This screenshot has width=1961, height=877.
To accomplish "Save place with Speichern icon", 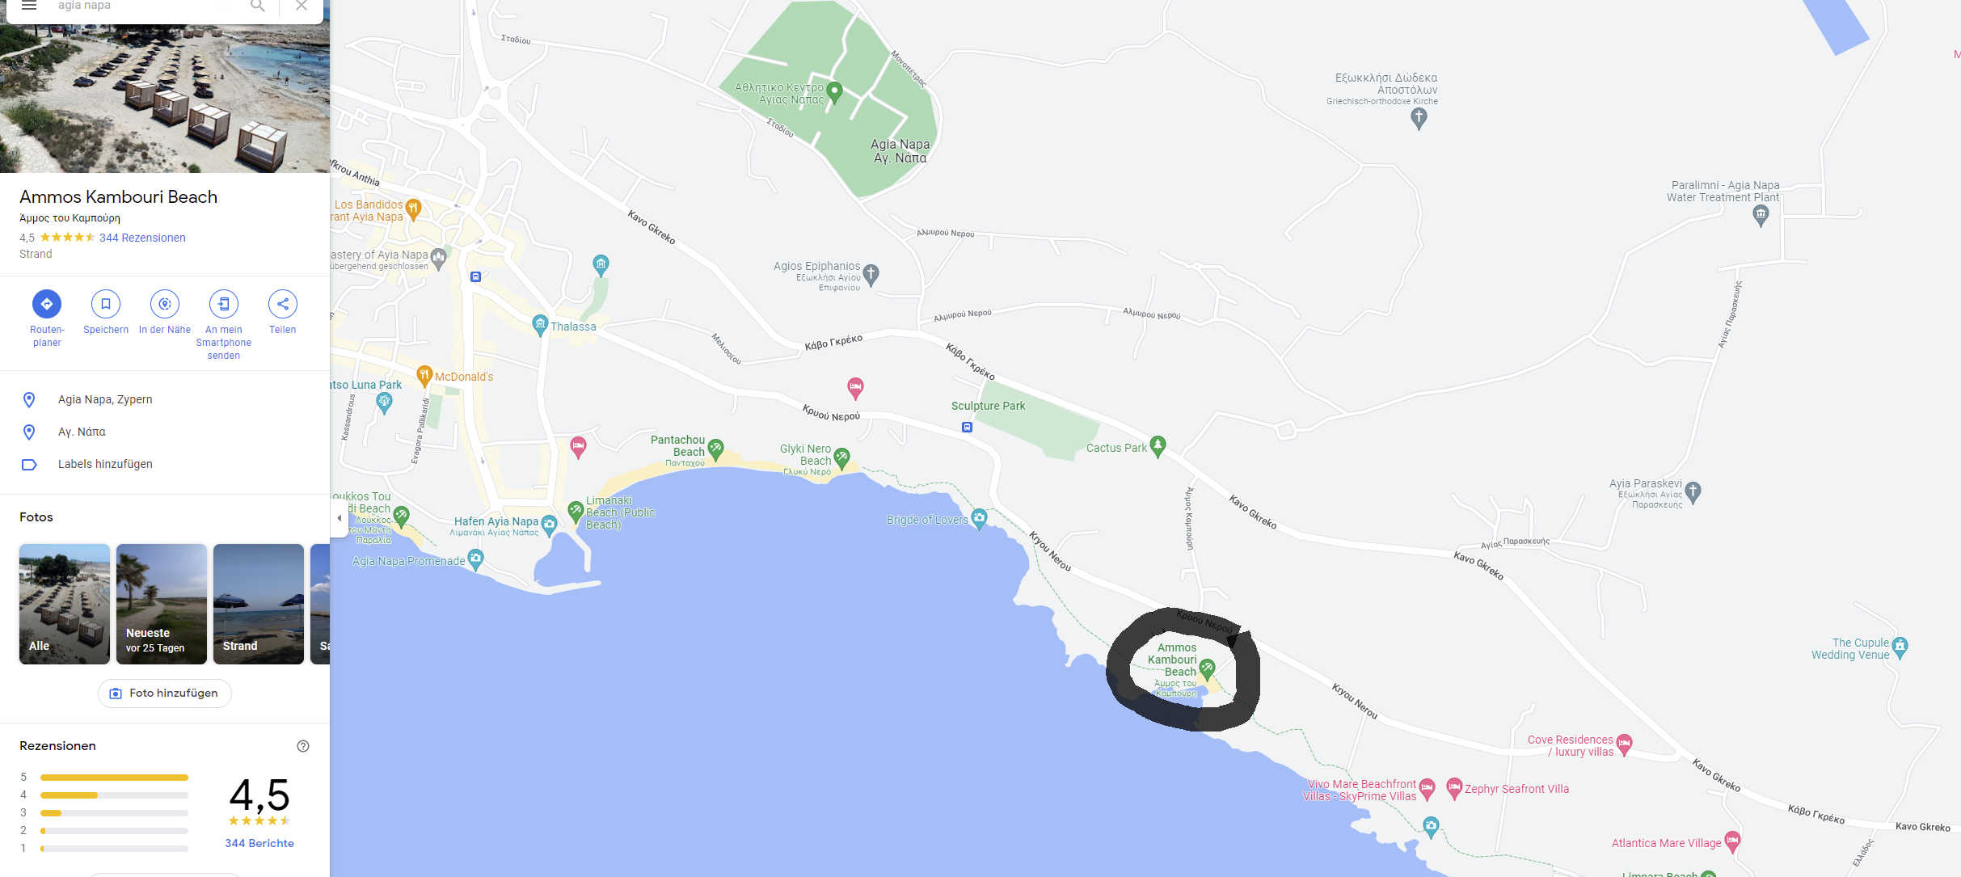I will point(106,304).
